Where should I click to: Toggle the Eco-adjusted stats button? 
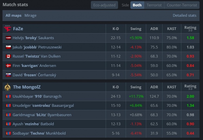(104, 5)
